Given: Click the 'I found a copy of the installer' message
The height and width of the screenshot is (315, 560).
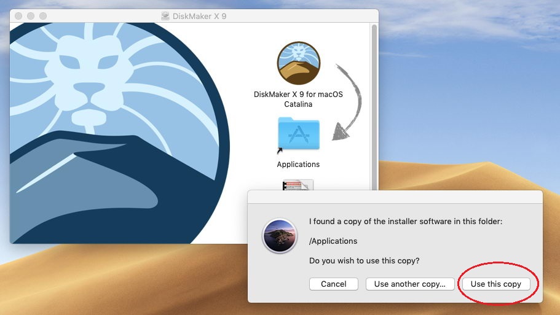Looking at the screenshot, I should (x=406, y=222).
